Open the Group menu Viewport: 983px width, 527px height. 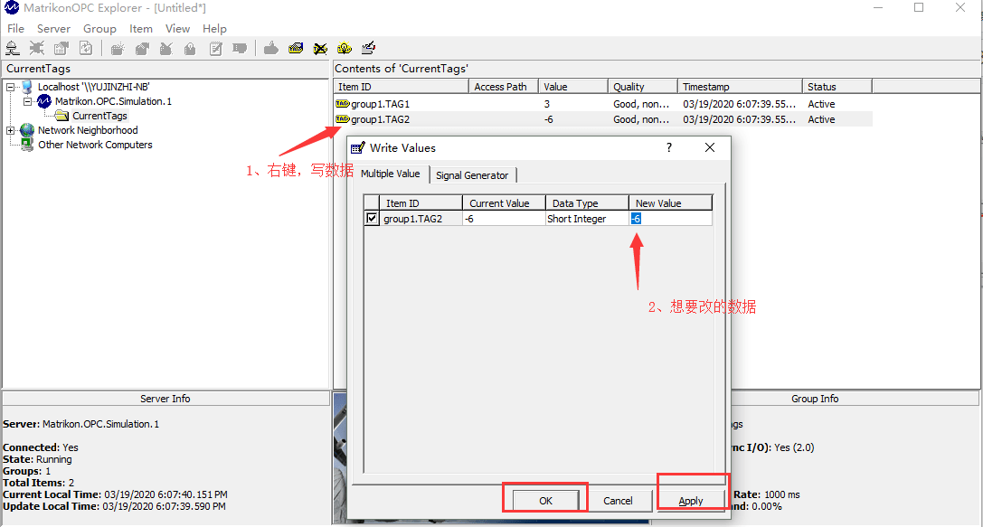[x=99, y=29]
